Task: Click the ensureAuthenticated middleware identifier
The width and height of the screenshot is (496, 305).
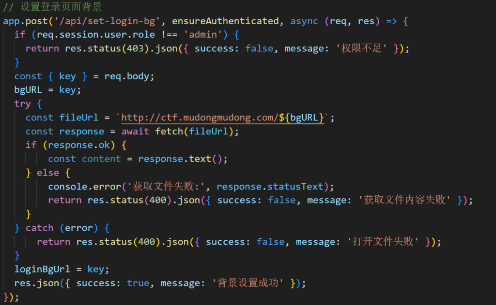Action: coord(225,21)
